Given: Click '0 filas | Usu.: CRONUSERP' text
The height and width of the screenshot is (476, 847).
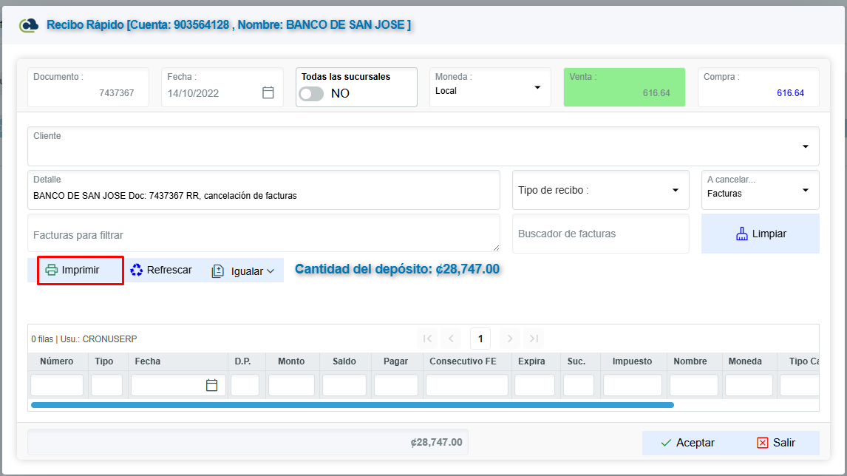Looking at the screenshot, I should [84, 339].
